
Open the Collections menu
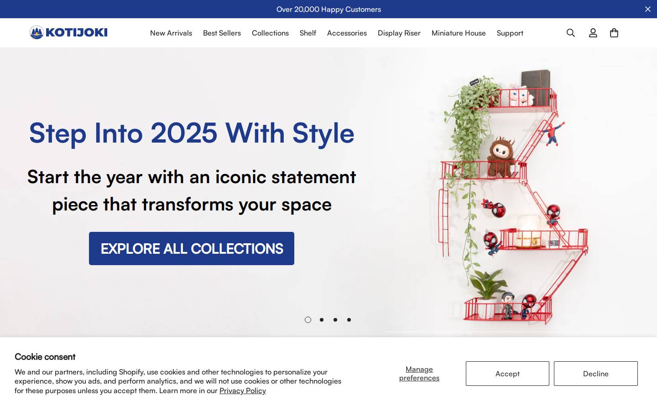pos(270,33)
